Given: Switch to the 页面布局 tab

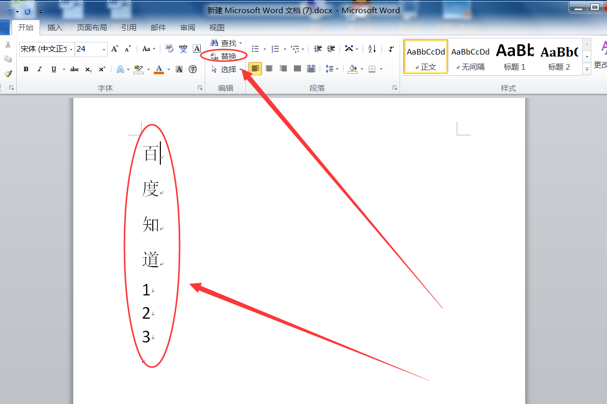Looking at the screenshot, I should pyautogui.click(x=92, y=28).
